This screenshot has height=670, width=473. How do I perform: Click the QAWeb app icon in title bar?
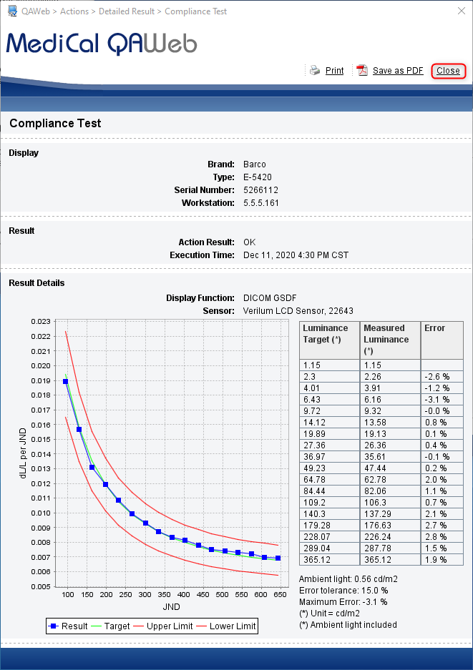[x=12, y=11]
